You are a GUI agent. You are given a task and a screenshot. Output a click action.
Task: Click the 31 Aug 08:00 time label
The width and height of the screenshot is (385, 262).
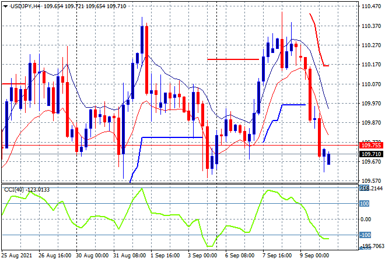tap(129, 256)
